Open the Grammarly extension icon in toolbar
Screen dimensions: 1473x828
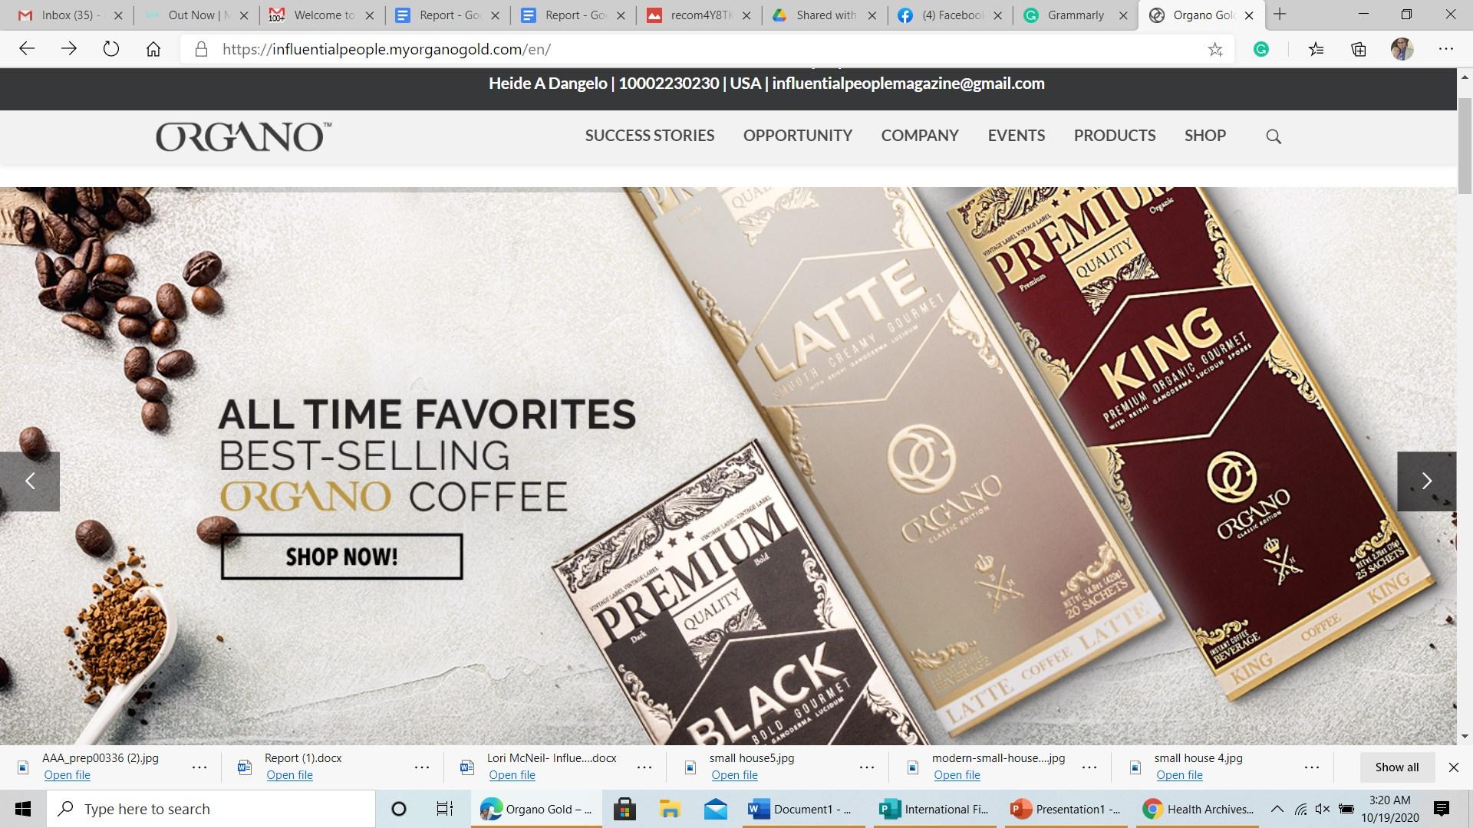coord(1260,49)
